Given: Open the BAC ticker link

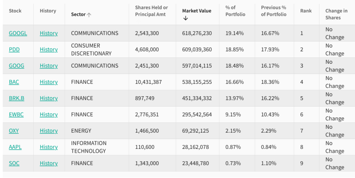Looking at the screenshot, I should (14, 82).
